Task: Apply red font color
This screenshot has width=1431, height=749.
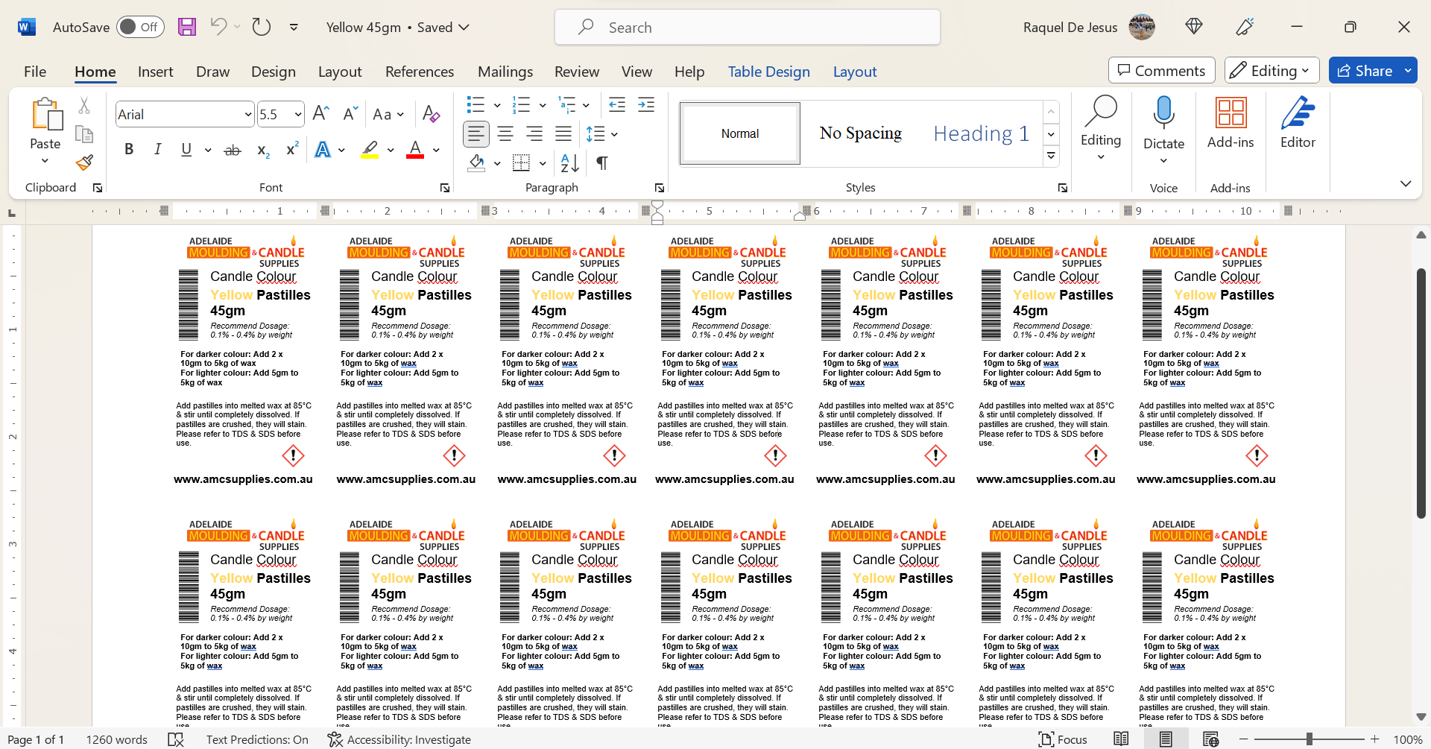Action: tap(415, 150)
